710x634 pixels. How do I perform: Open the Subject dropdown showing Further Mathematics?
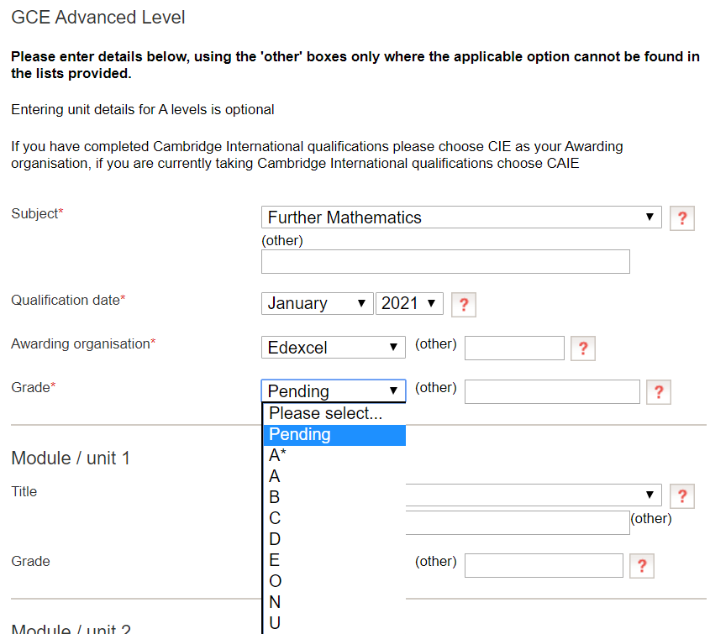460,217
